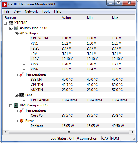Click the Voltages label
This screenshot has height=143, width=138.
(32, 33)
